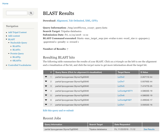Toggle triangle for LcContig418771 row
163x134 pixels.
(x=46, y=91)
